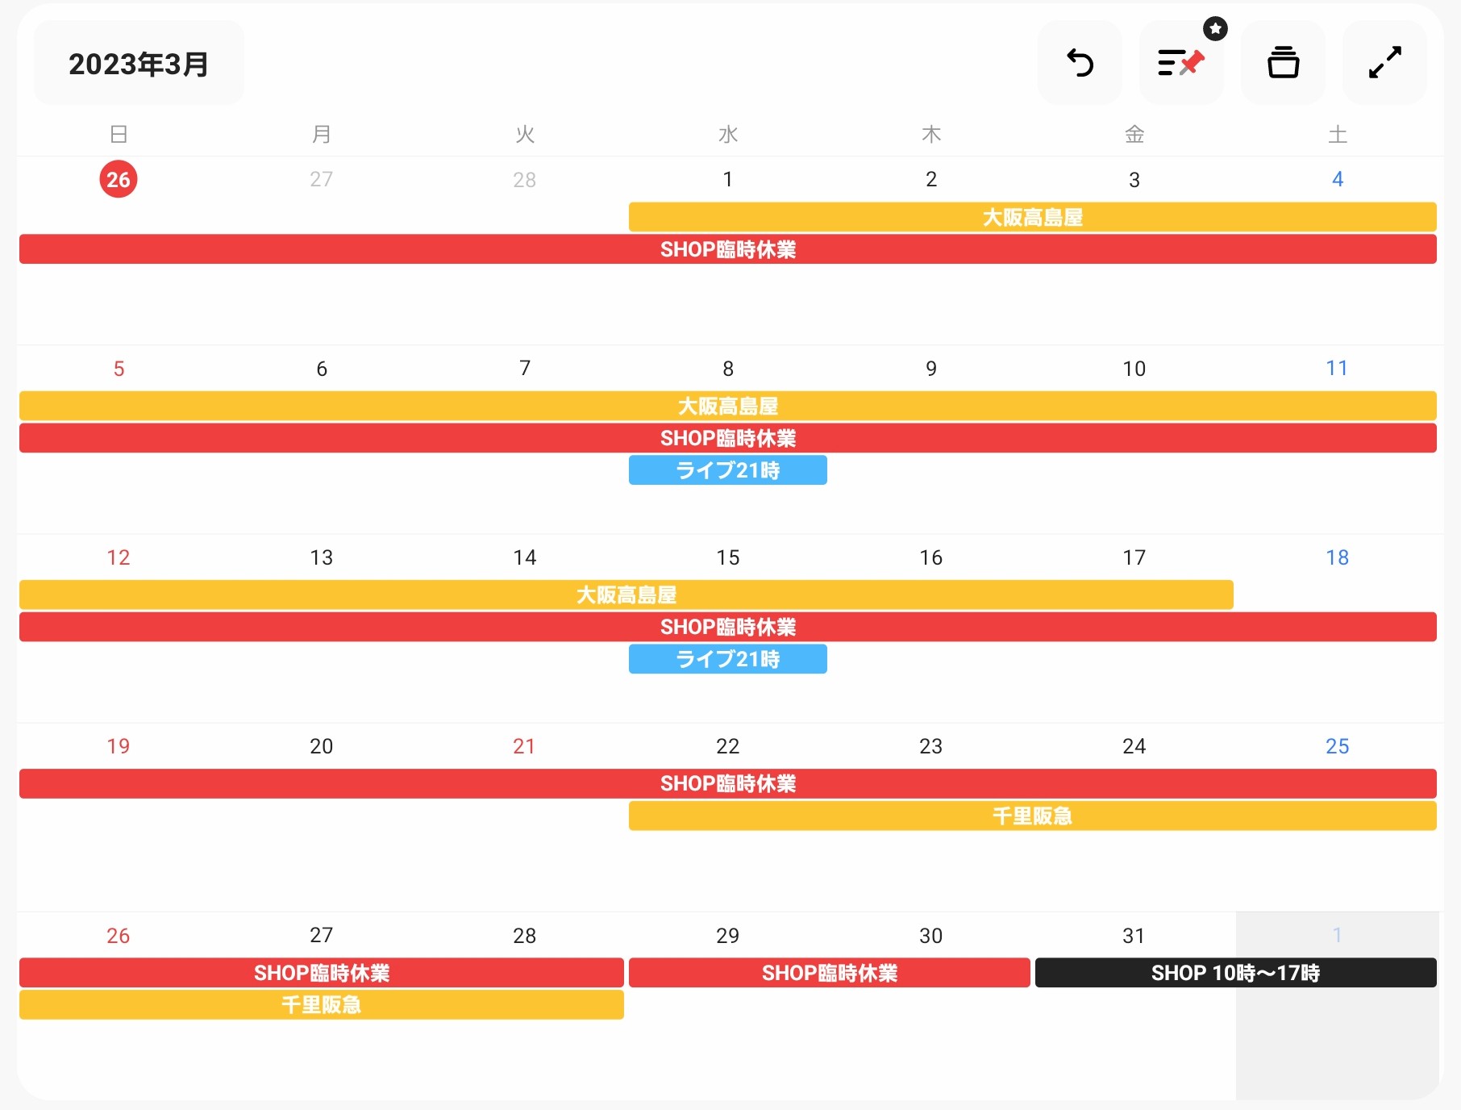
Task: Select date 9 on the calendar
Action: [931, 369]
